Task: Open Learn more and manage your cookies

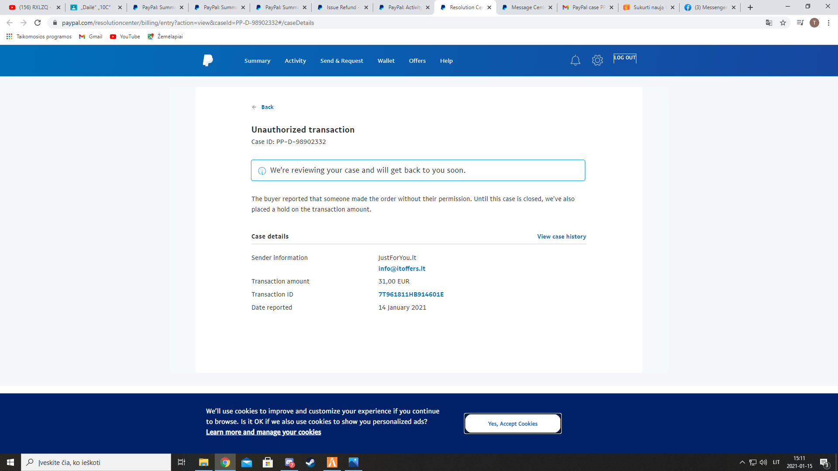Action: pyautogui.click(x=263, y=432)
